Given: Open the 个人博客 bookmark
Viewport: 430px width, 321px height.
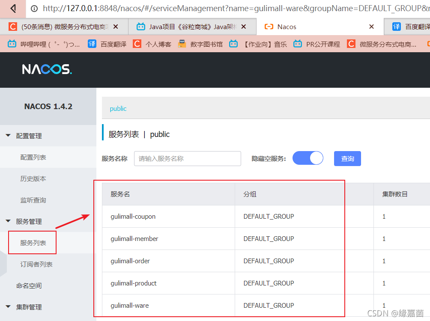Looking at the screenshot, I should [x=152, y=44].
